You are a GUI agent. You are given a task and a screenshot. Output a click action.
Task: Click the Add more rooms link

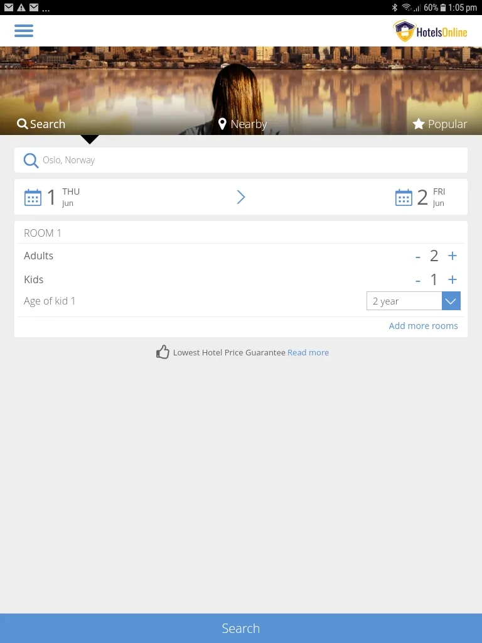pos(424,326)
